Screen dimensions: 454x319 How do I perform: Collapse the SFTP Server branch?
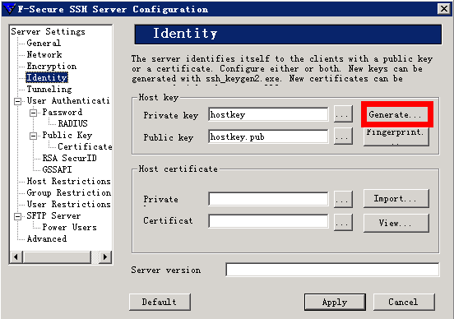tap(17, 216)
